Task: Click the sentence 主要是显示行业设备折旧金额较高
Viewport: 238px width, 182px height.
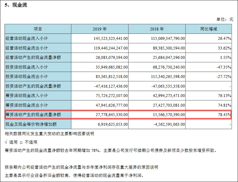Action: click(x=74, y=175)
